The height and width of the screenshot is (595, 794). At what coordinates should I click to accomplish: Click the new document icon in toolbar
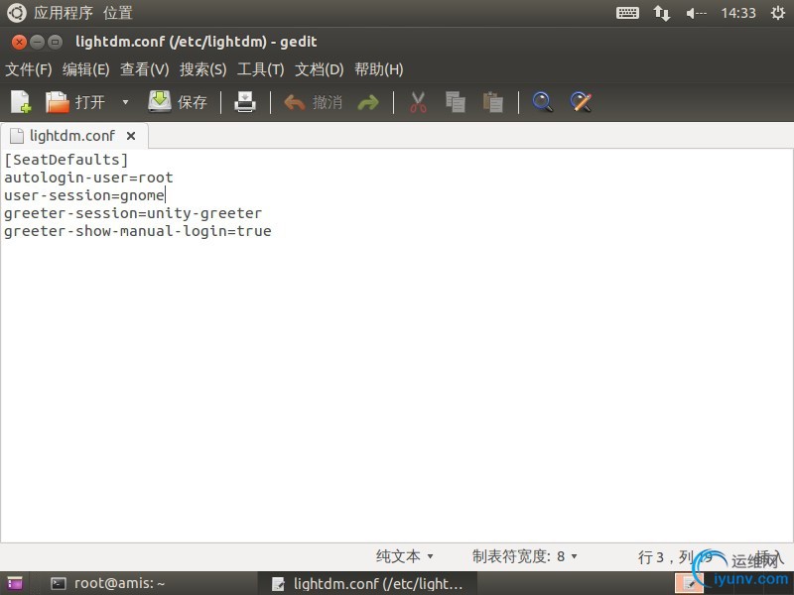[21, 102]
